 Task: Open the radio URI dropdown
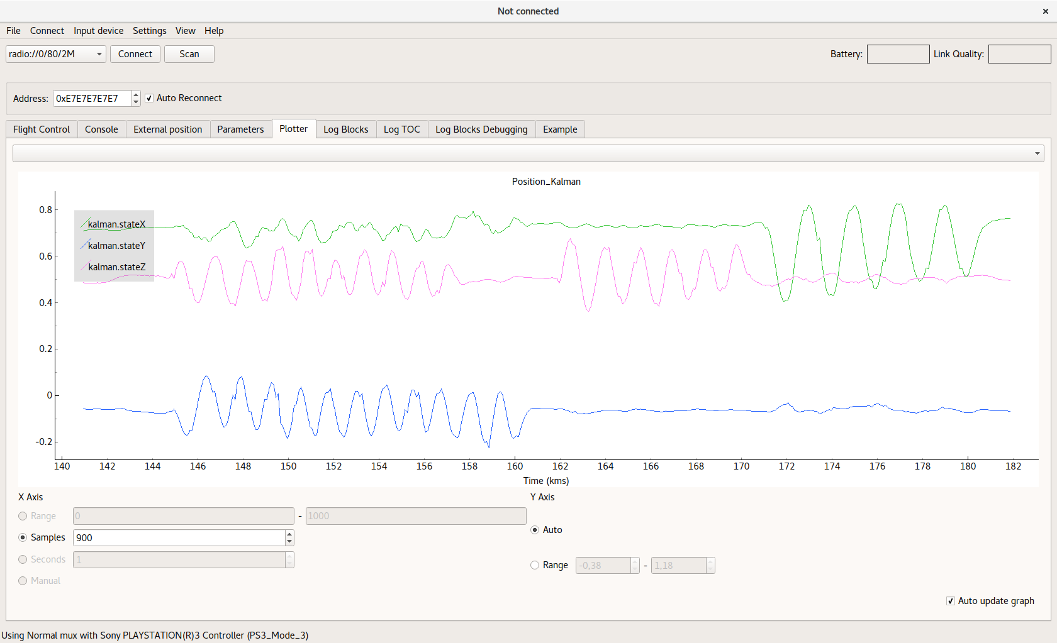click(99, 54)
